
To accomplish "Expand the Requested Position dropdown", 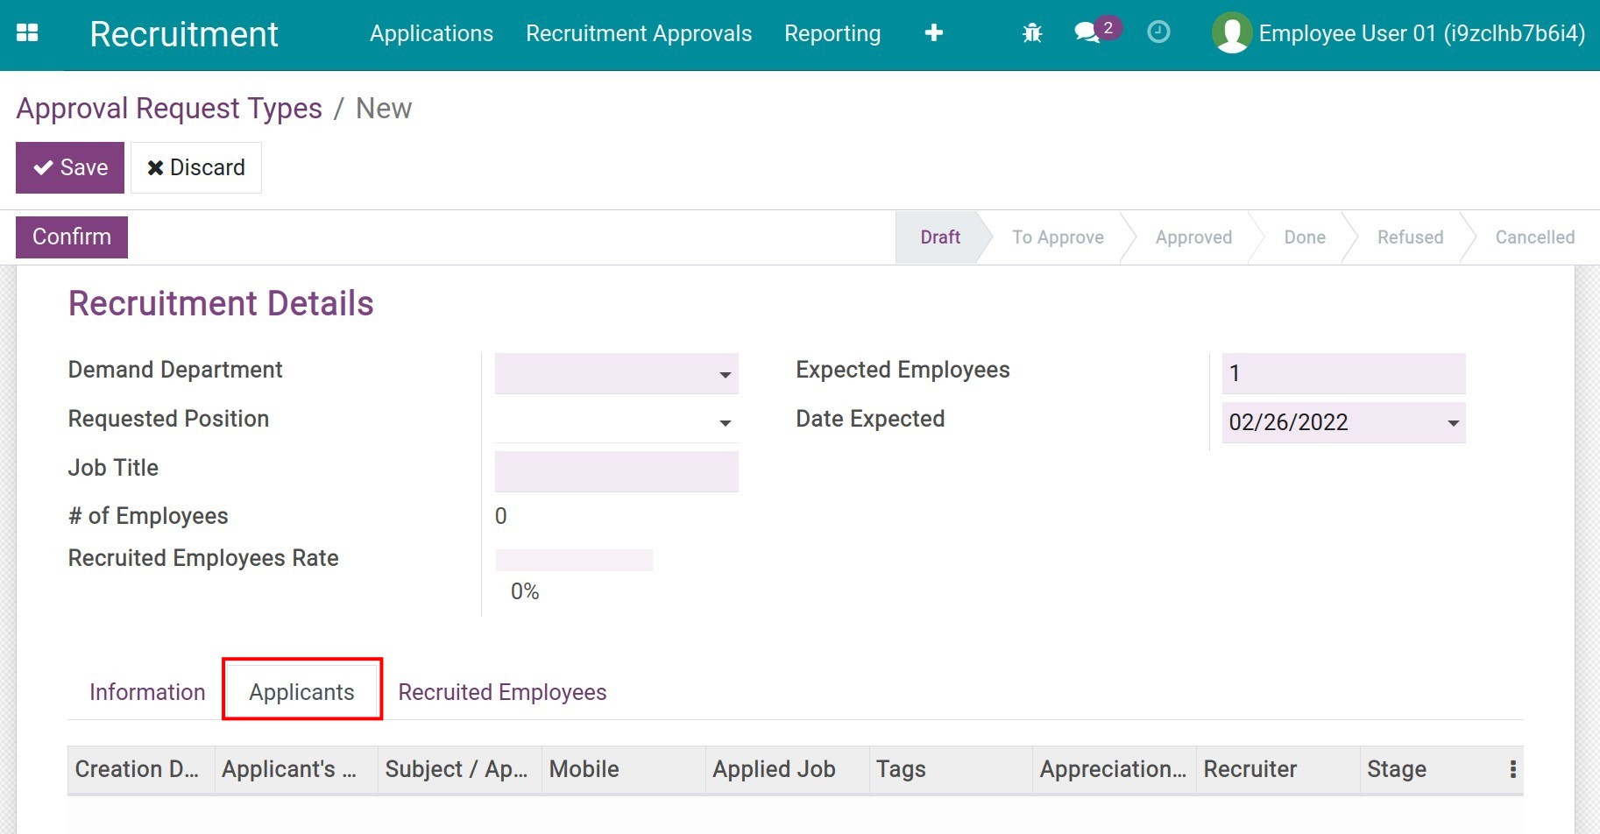I will click(726, 422).
